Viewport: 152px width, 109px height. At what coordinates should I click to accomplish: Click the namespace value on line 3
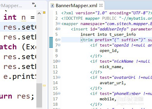tap(128, 24)
